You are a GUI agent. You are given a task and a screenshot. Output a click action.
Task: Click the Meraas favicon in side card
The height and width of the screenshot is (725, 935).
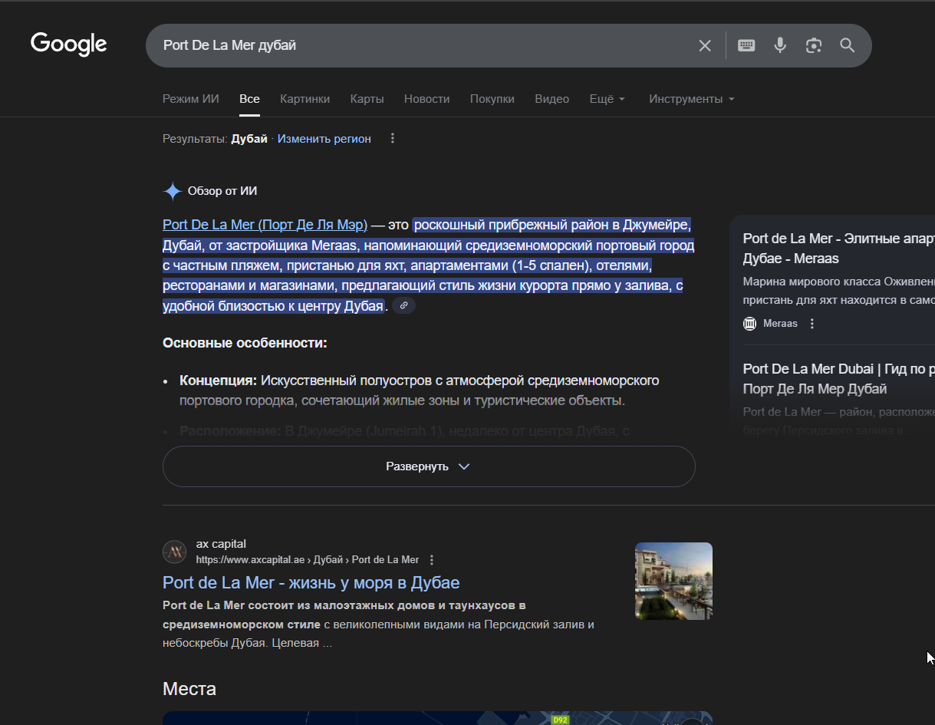coord(750,324)
